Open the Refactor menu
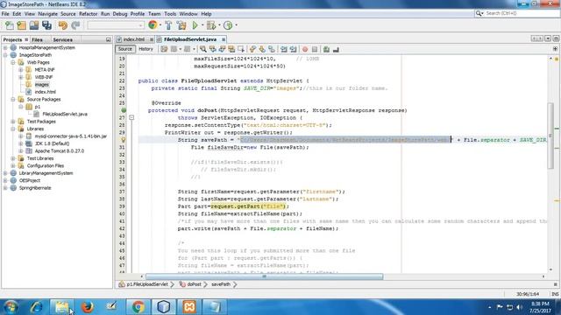 point(88,14)
